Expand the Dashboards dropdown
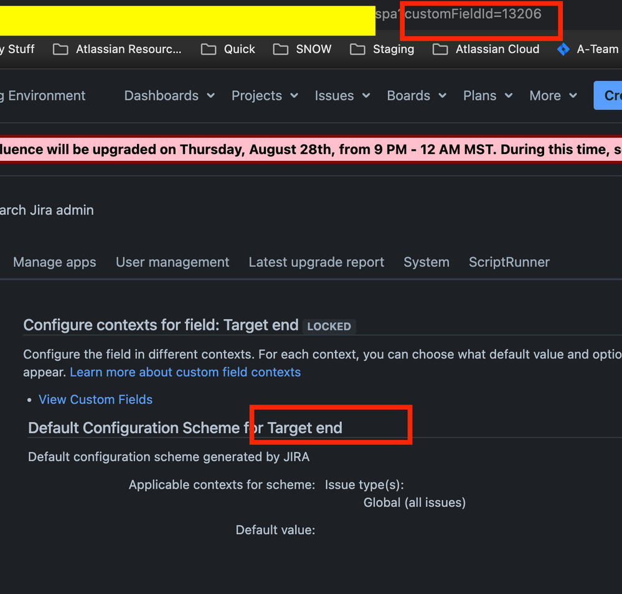 coord(169,95)
